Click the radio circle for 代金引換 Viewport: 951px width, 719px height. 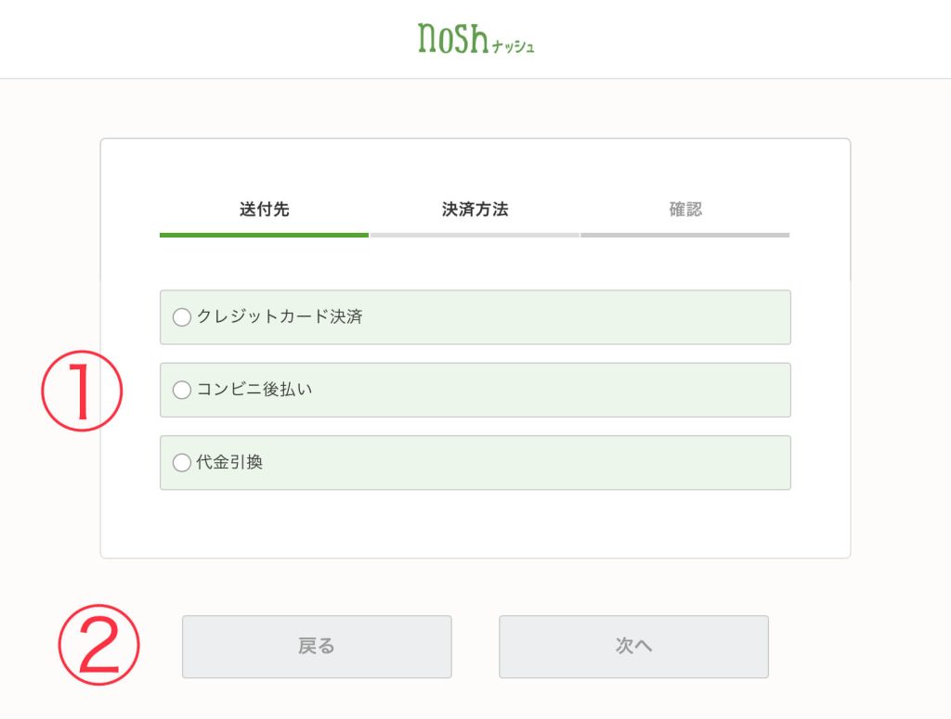click(x=182, y=462)
